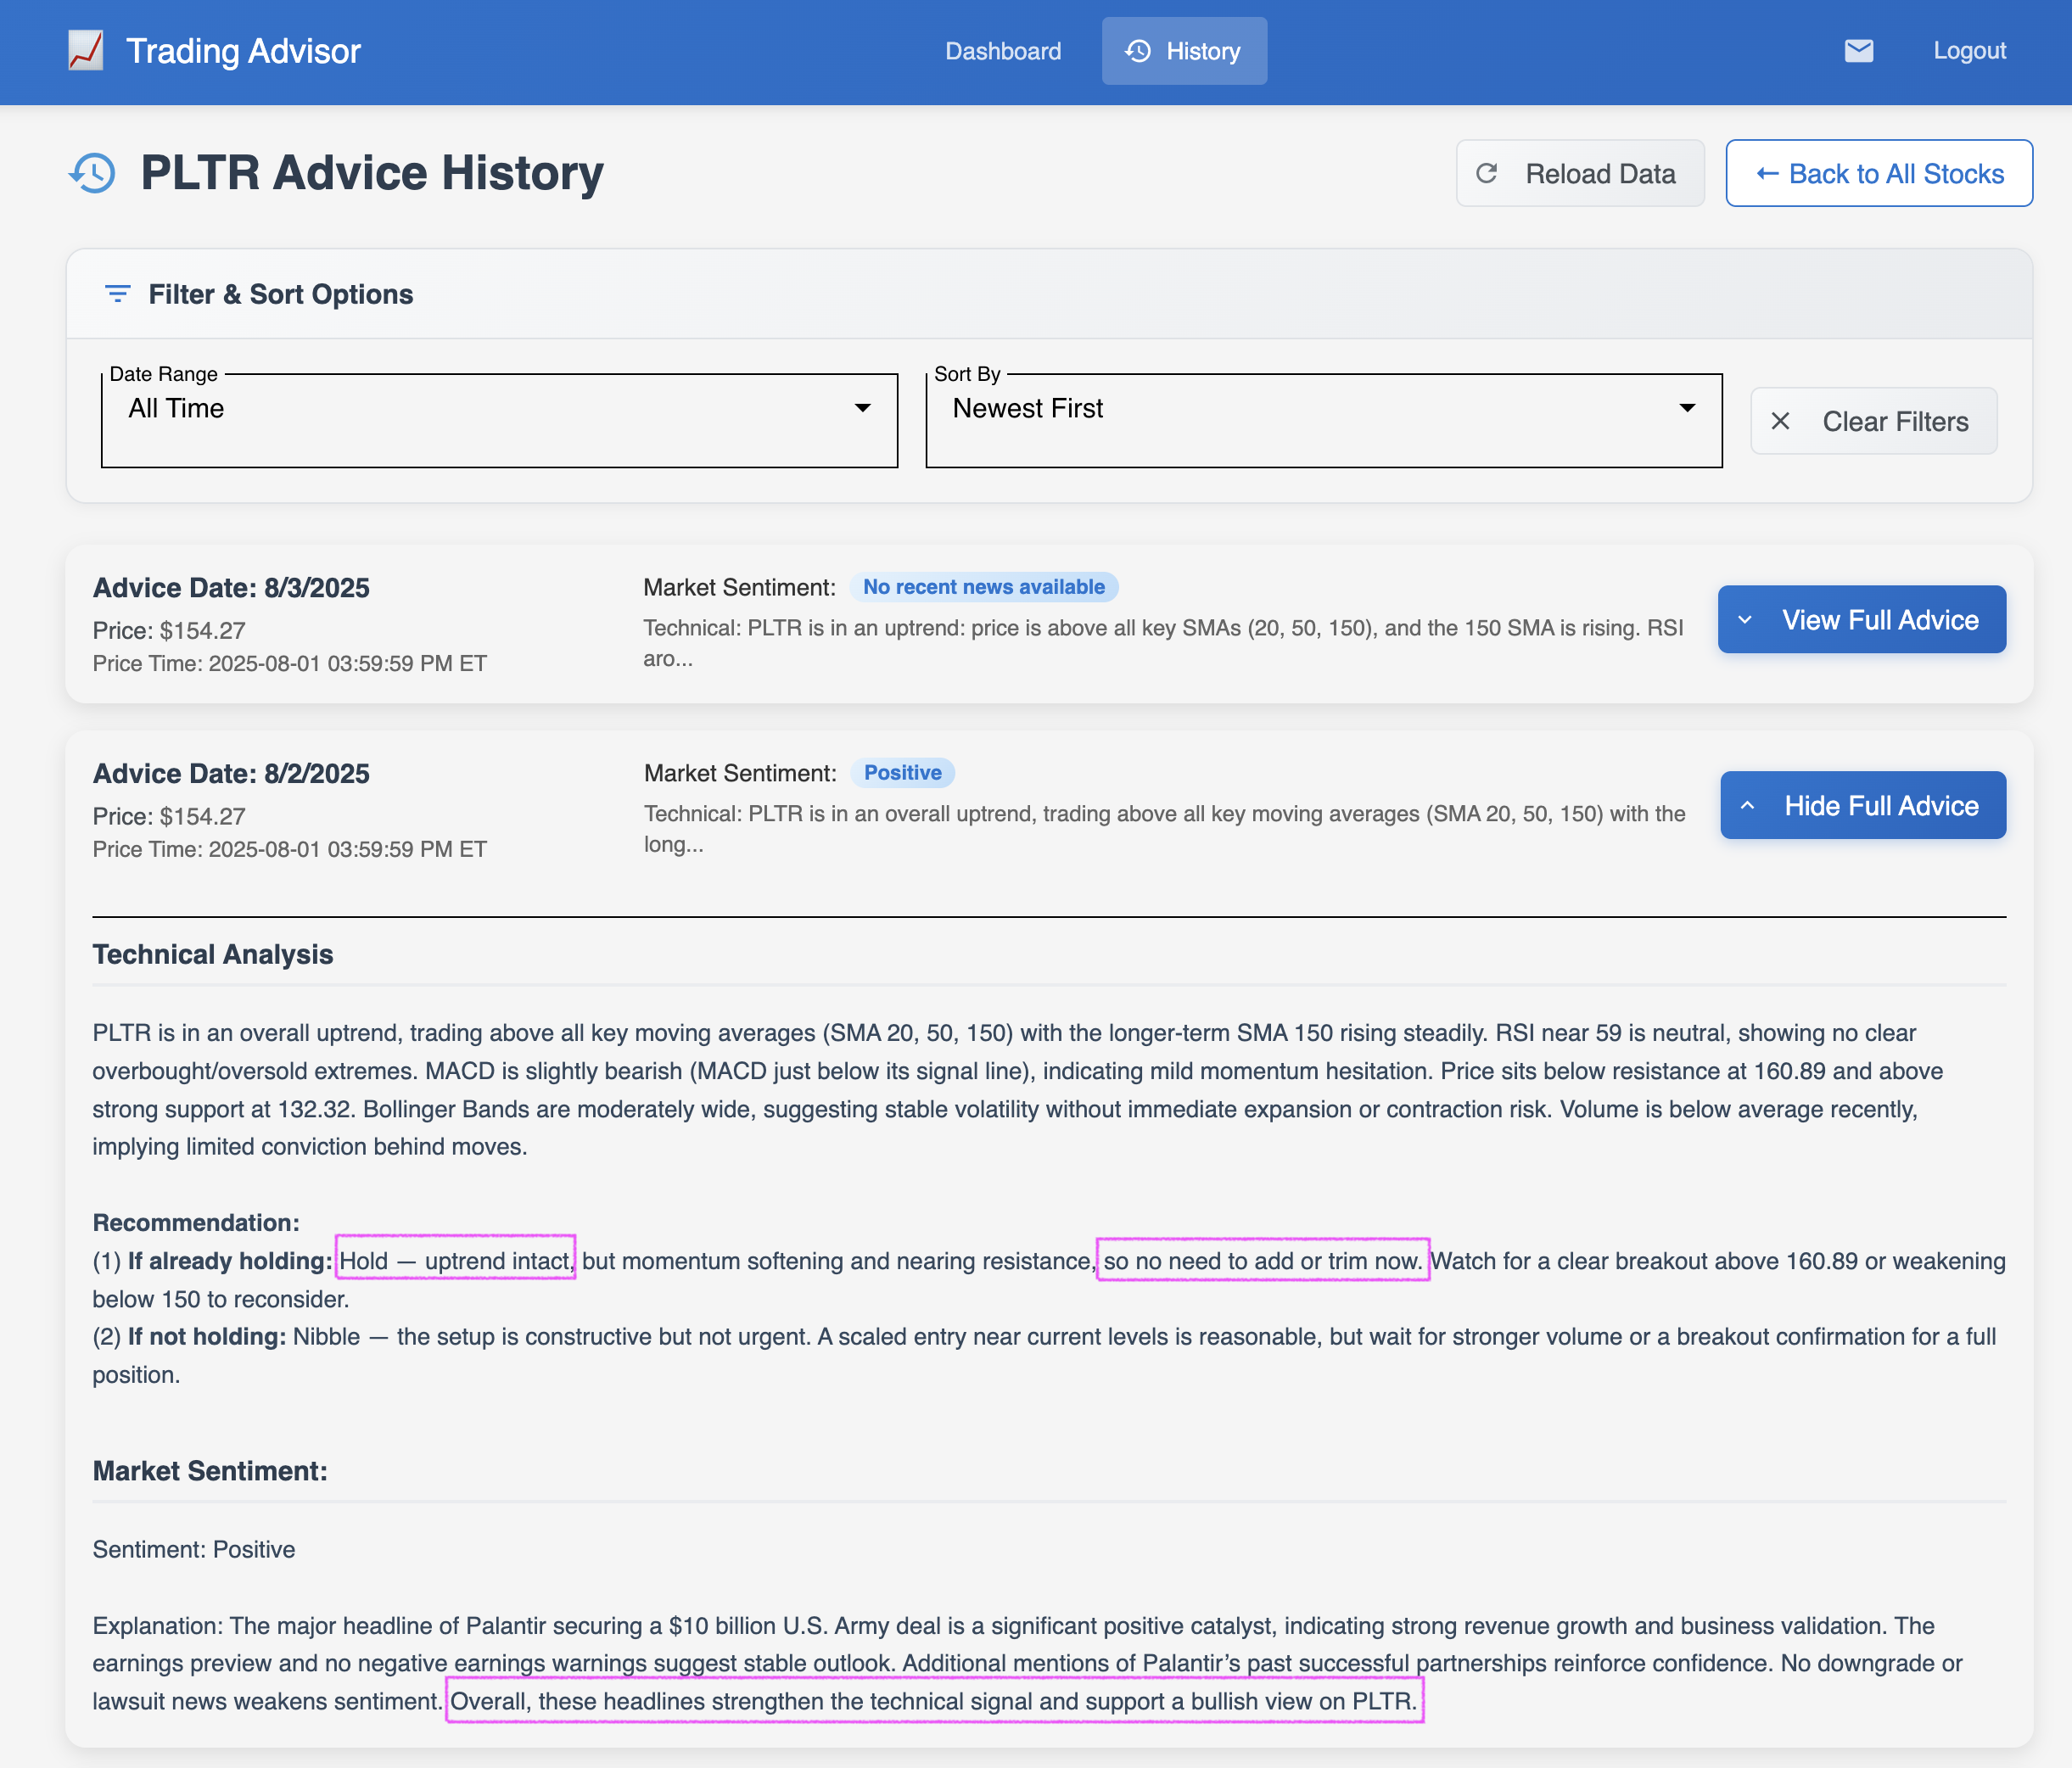Screen dimensions: 2072x1768
Task: Click 'Price: $154.27' in the 8/3/2025 card
Action: coord(169,631)
